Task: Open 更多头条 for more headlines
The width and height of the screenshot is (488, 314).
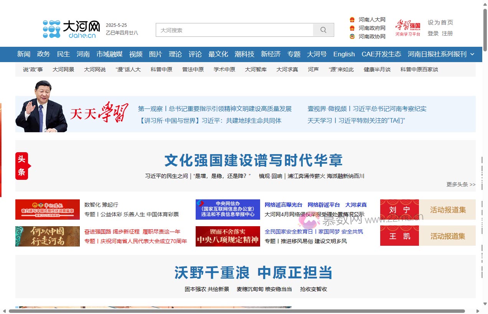Action: coord(460,184)
